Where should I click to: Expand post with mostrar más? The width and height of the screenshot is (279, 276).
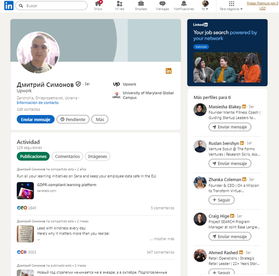click(162, 239)
